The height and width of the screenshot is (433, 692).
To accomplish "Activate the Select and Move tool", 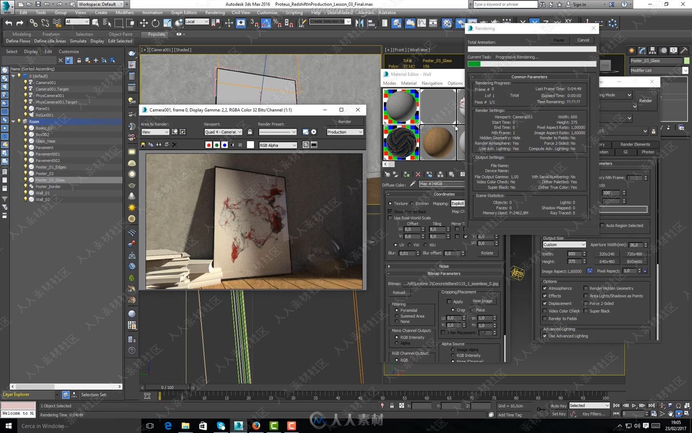I will pyautogui.click(x=144, y=23).
